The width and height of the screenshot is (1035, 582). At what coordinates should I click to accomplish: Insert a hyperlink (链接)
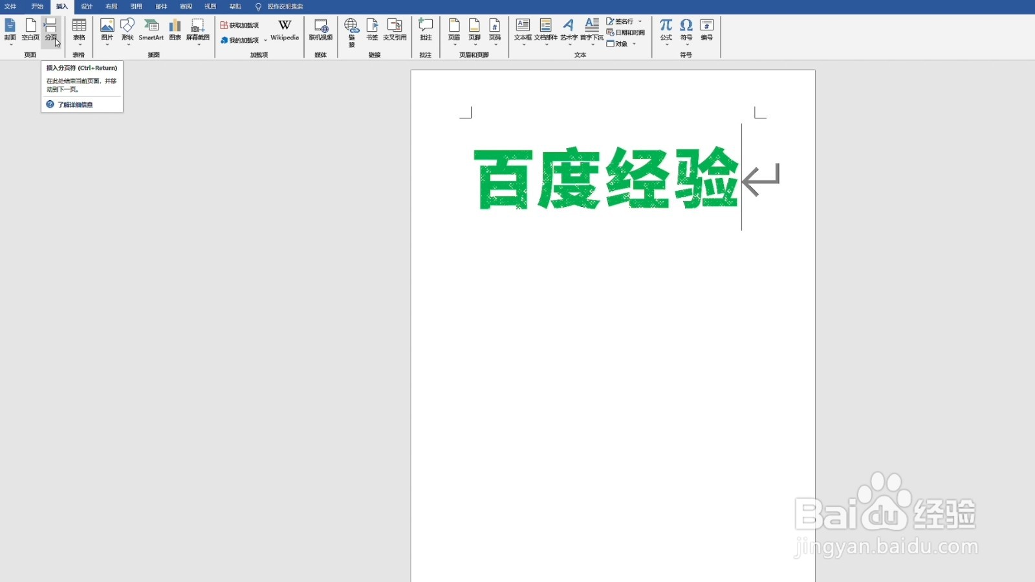[x=351, y=32]
